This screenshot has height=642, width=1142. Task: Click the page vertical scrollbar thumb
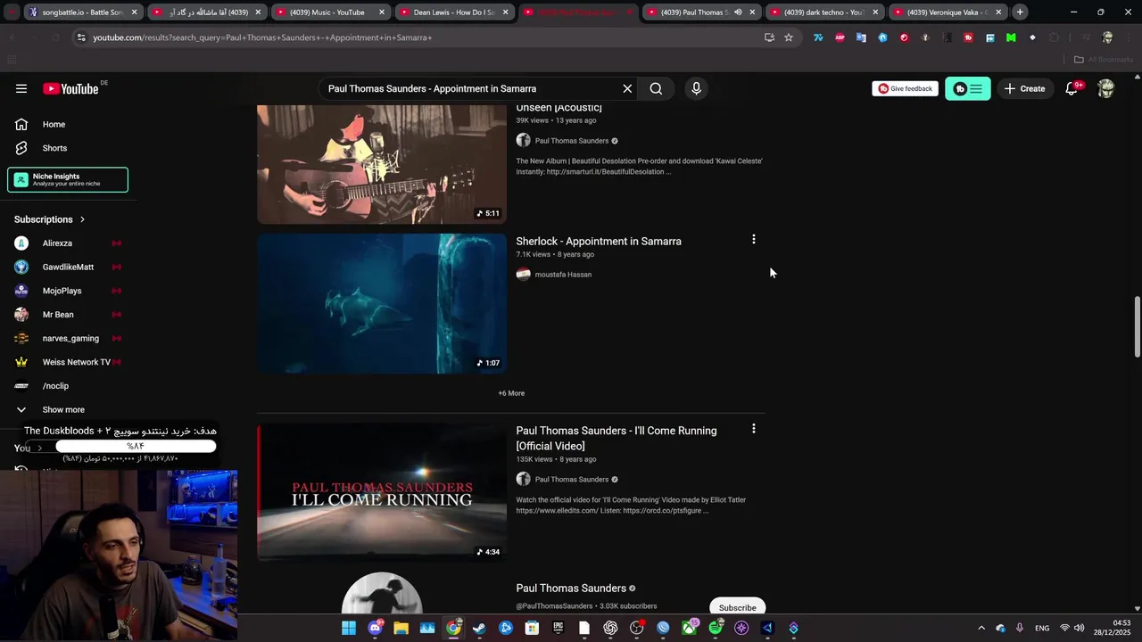(x=1137, y=327)
